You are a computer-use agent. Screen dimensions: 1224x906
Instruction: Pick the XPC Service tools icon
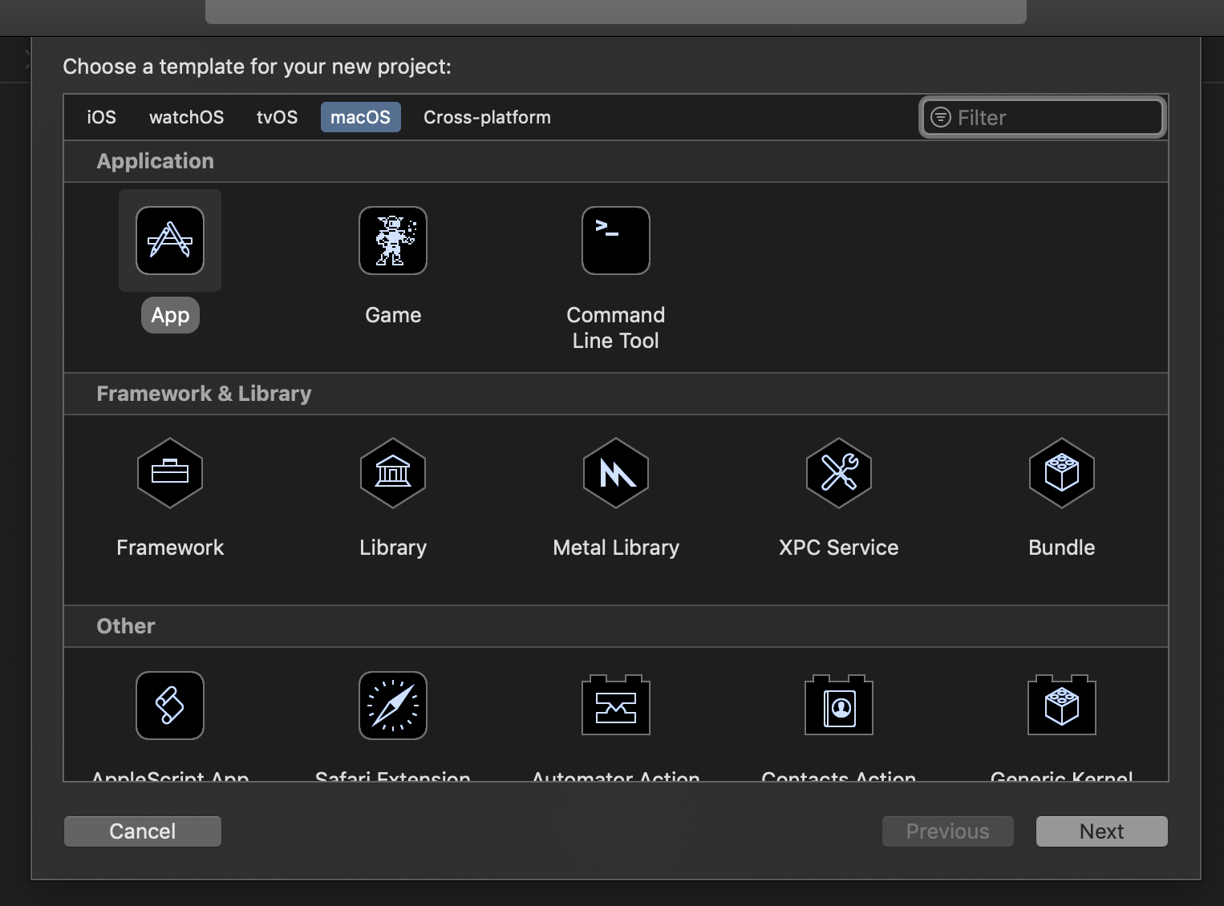[839, 473]
